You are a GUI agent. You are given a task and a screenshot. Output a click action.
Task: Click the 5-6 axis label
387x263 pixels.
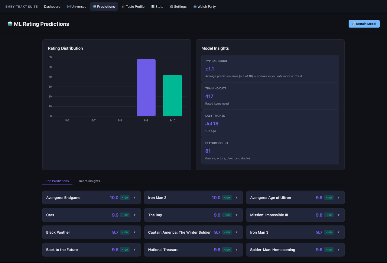click(x=67, y=120)
